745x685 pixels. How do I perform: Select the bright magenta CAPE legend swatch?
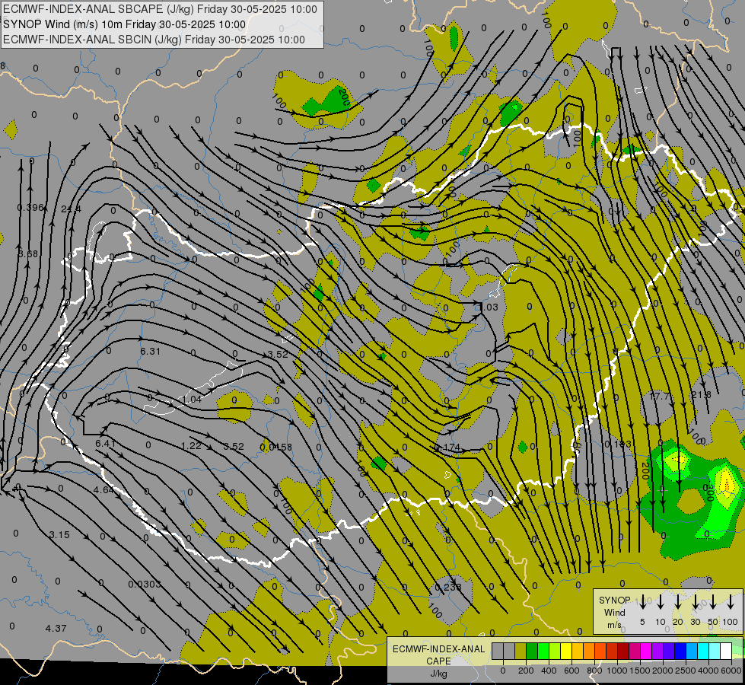pos(646,652)
